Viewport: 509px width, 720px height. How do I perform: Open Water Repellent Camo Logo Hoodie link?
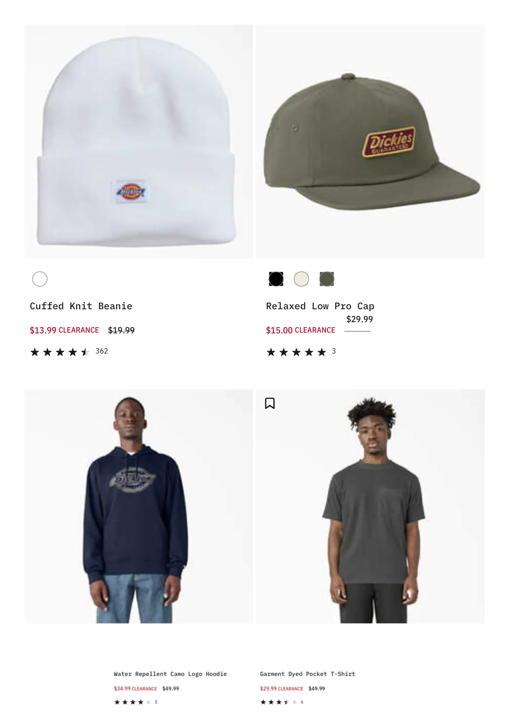170,674
